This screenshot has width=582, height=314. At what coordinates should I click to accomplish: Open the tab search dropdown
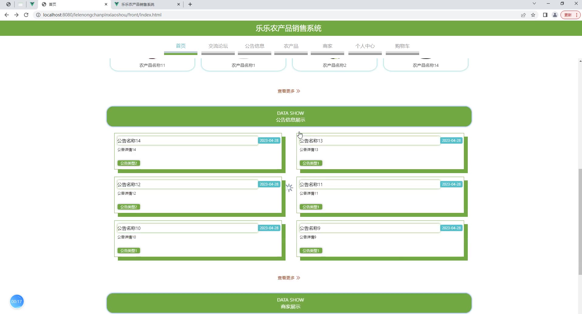coord(534,4)
